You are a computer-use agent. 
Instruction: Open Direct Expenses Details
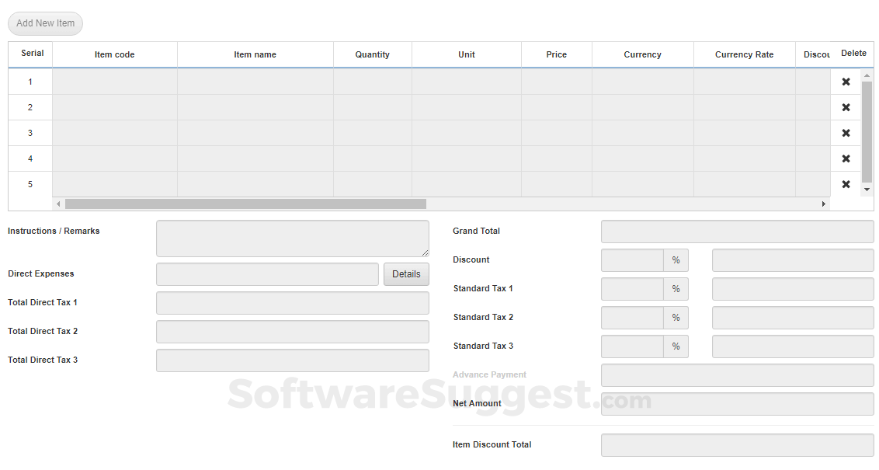point(406,274)
